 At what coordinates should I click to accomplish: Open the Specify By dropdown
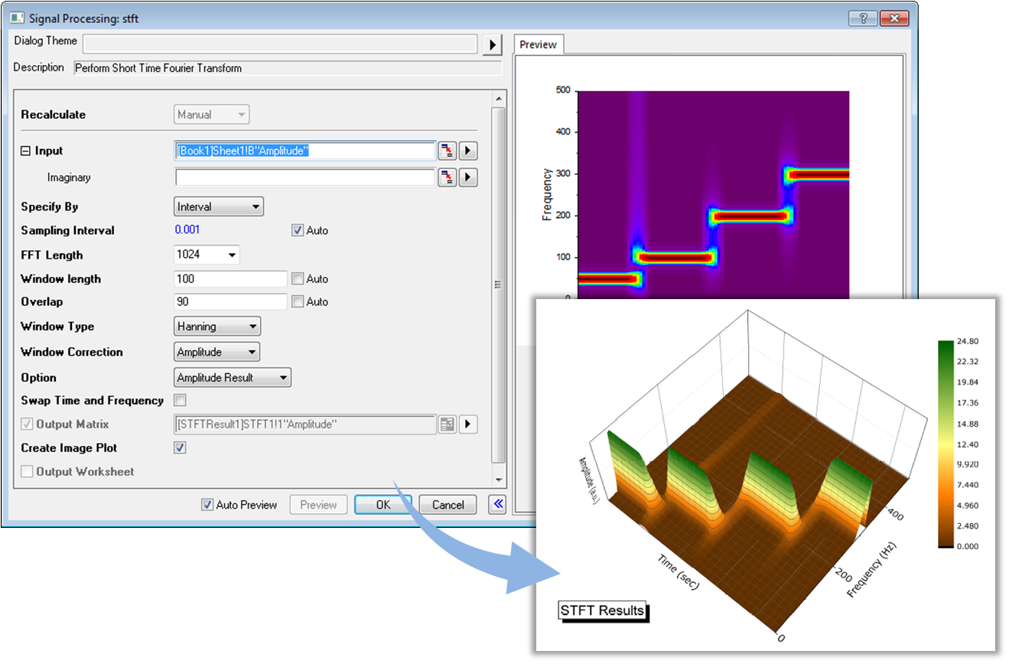pos(219,207)
